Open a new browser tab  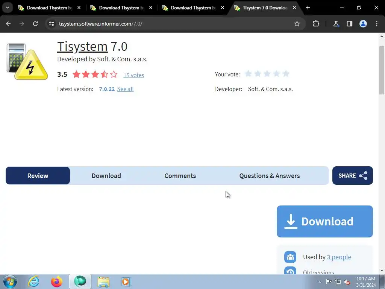coord(308,8)
